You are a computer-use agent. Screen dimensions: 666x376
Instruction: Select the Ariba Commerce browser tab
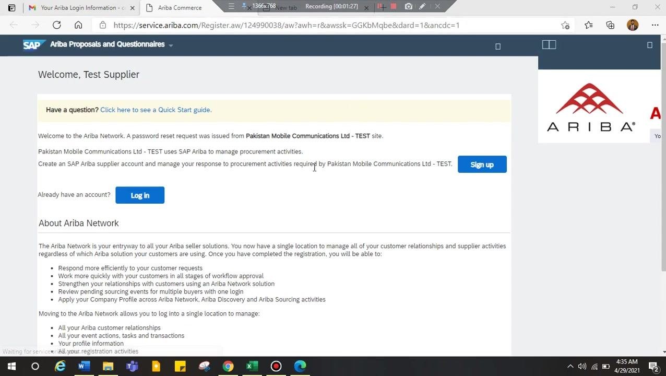pyautogui.click(x=180, y=8)
